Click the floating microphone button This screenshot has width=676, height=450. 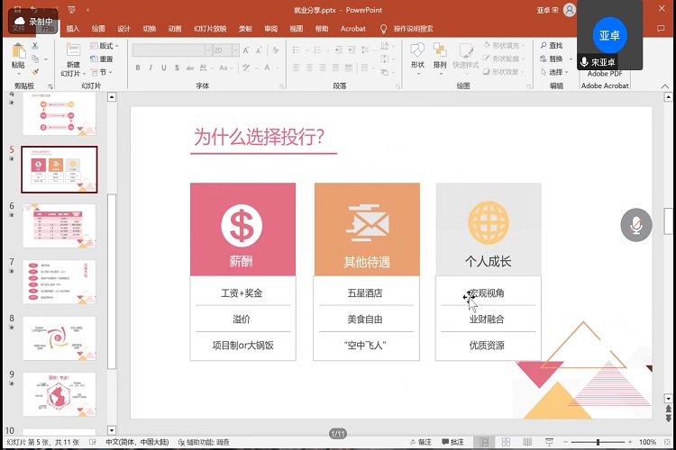tap(636, 225)
